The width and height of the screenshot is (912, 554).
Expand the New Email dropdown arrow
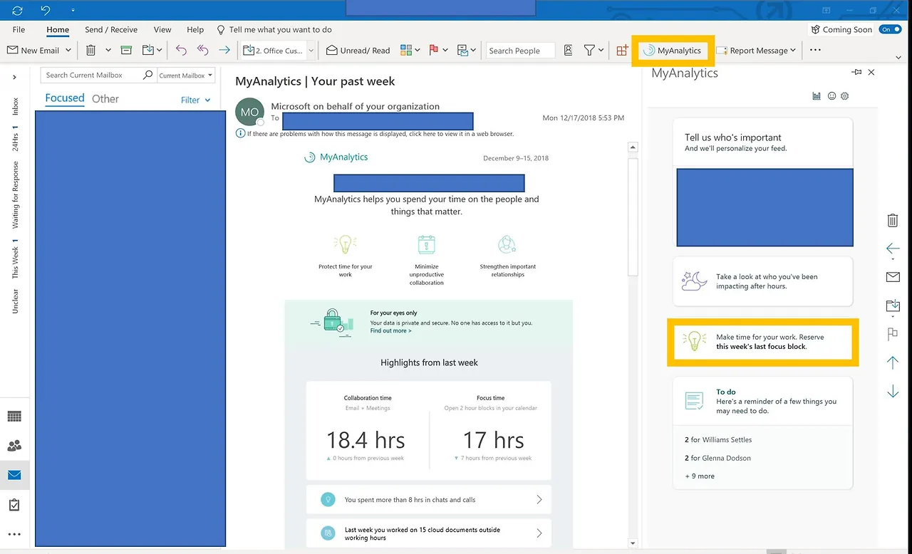pos(68,51)
